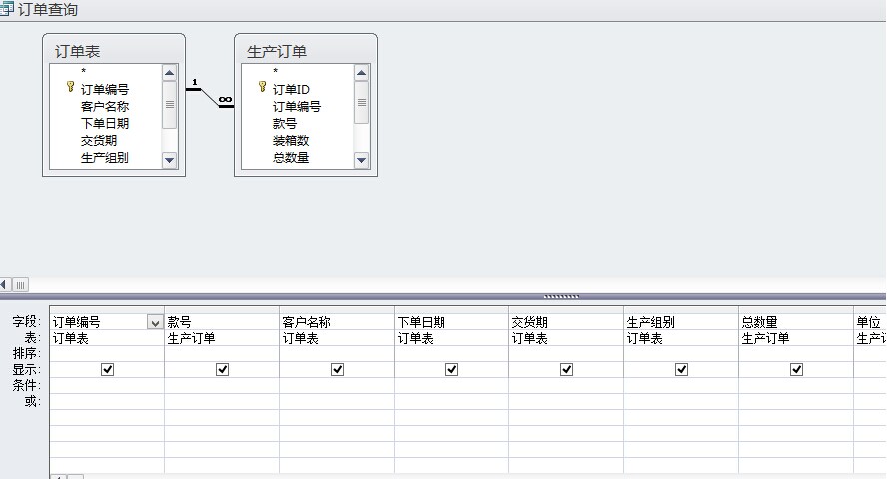
Task: Click the criteria cell for 下单日期 column
Action: coord(450,385)
